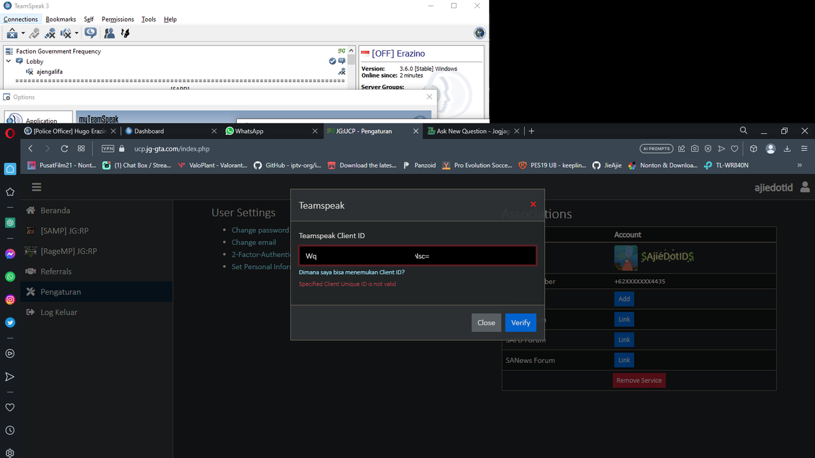Open [RageMP] JG:RP in UCP sidebar
The height and width of the screenshot is (458, 815).
pos(96,251)
